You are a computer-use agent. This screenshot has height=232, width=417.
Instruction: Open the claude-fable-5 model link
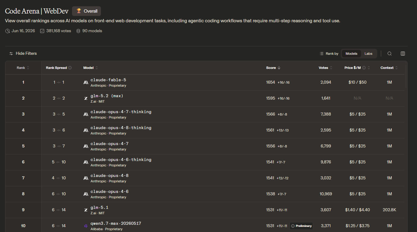click(108, 80)
